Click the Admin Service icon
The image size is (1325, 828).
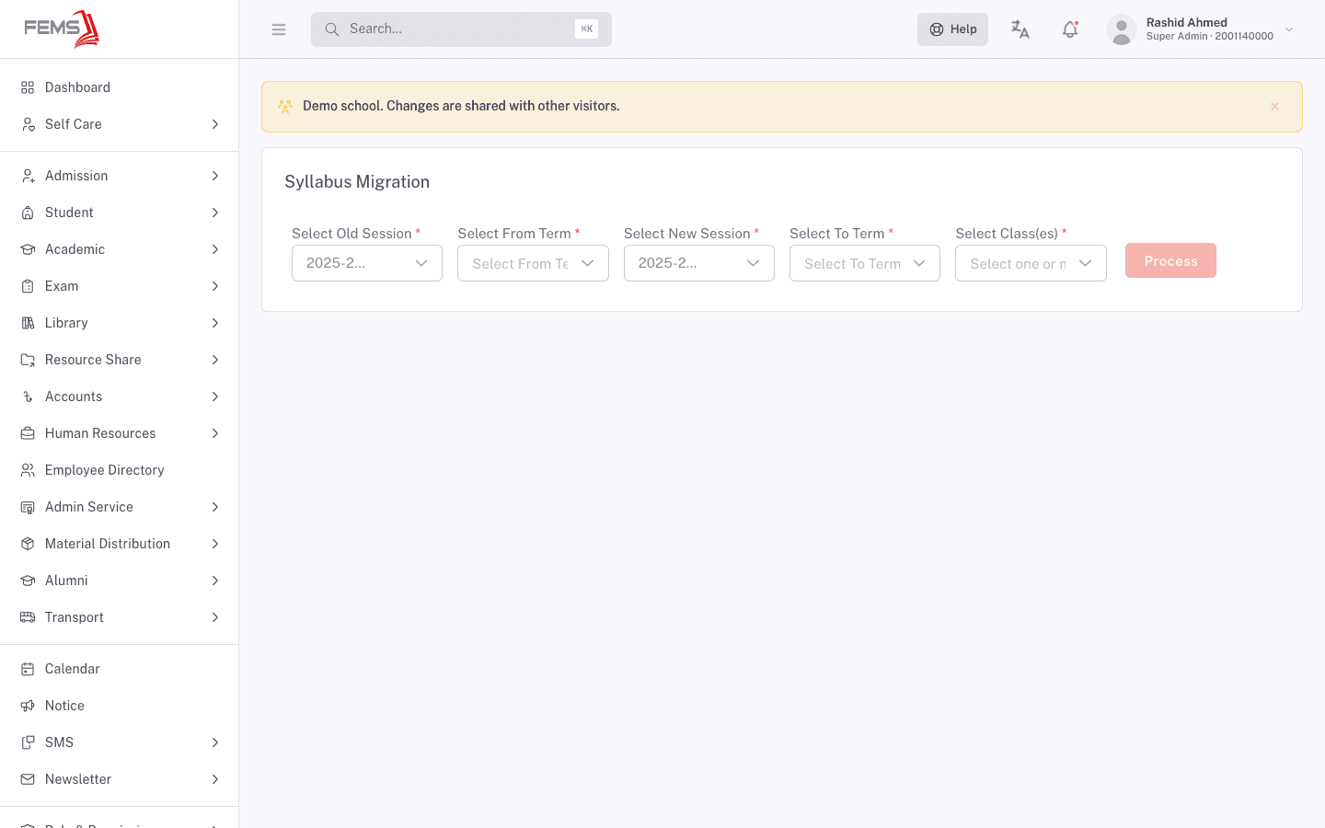pos(28,507)
